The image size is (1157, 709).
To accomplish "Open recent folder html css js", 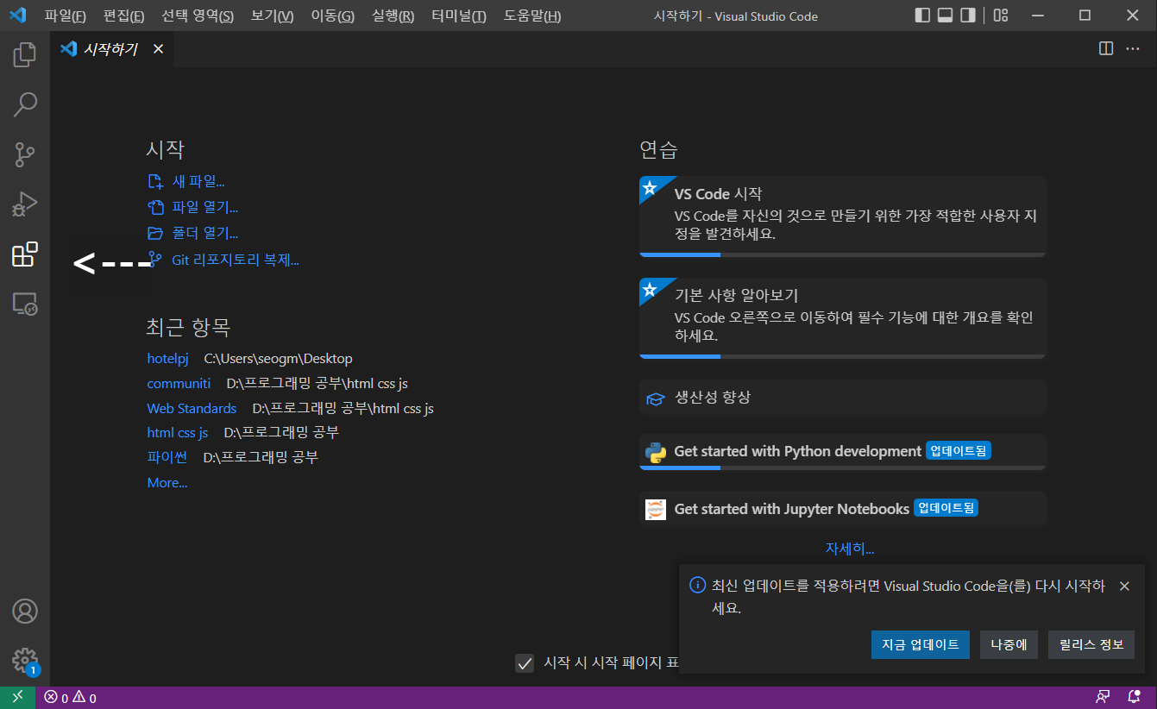I will point(178,432).
